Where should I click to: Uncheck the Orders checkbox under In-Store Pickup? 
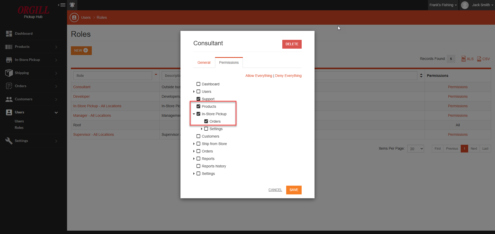(x=206, y=121)
